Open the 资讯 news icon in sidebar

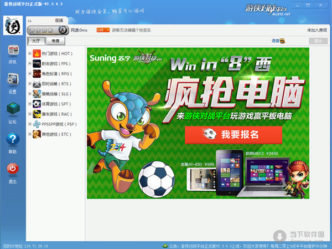pyautogui.click(x=13, y=50)
